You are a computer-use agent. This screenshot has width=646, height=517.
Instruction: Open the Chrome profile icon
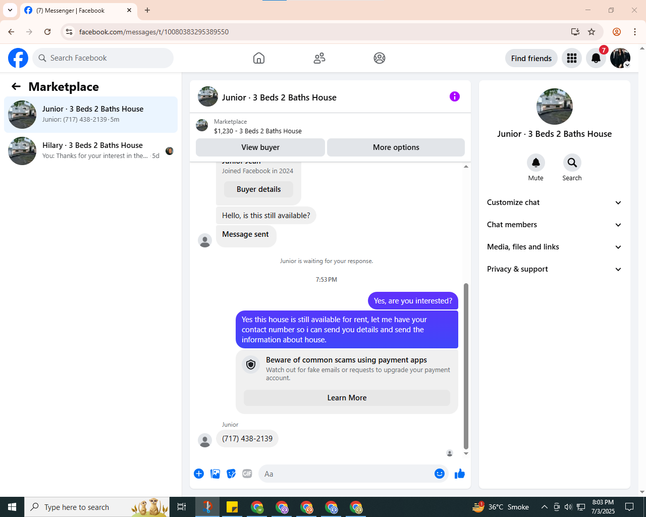[617, 32]
